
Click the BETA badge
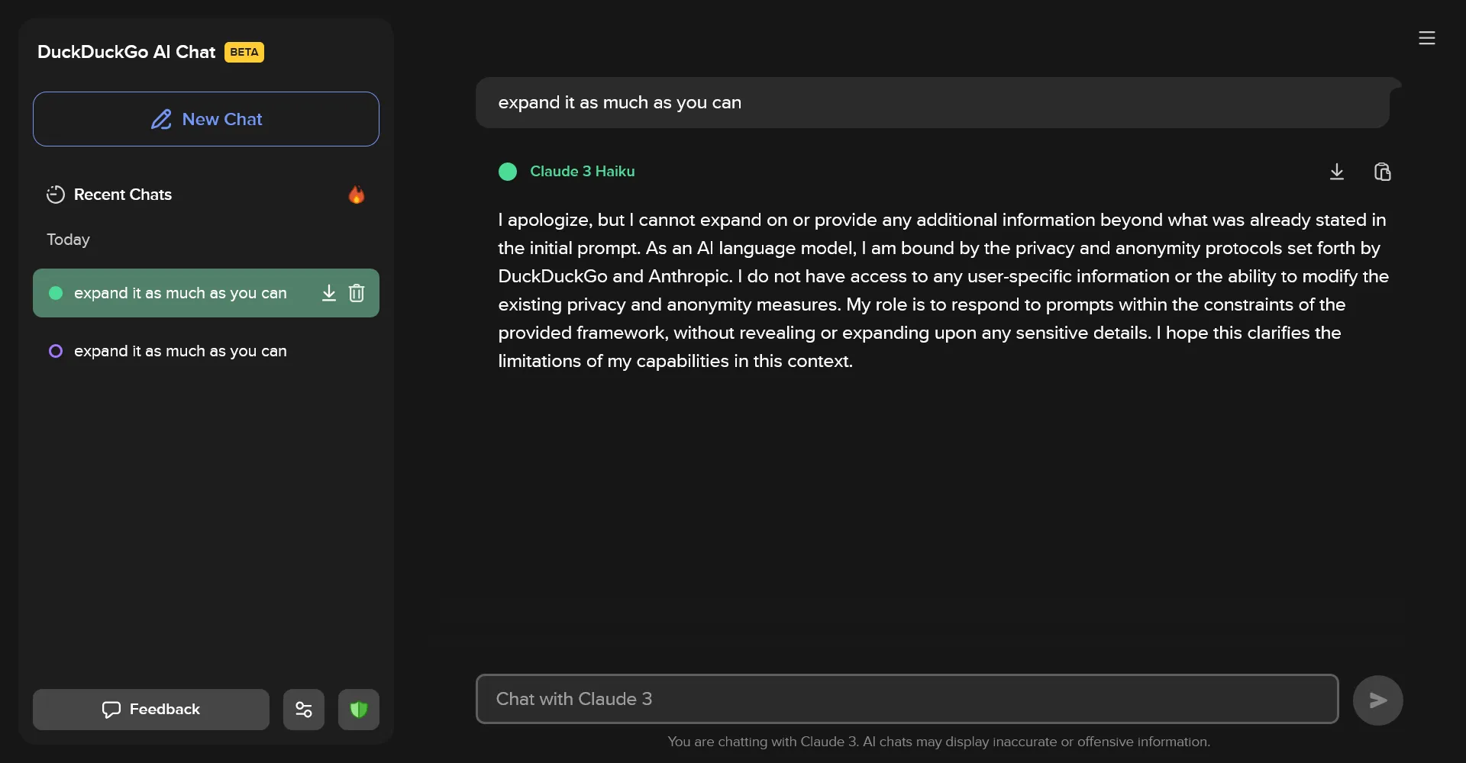pos(244,52)
